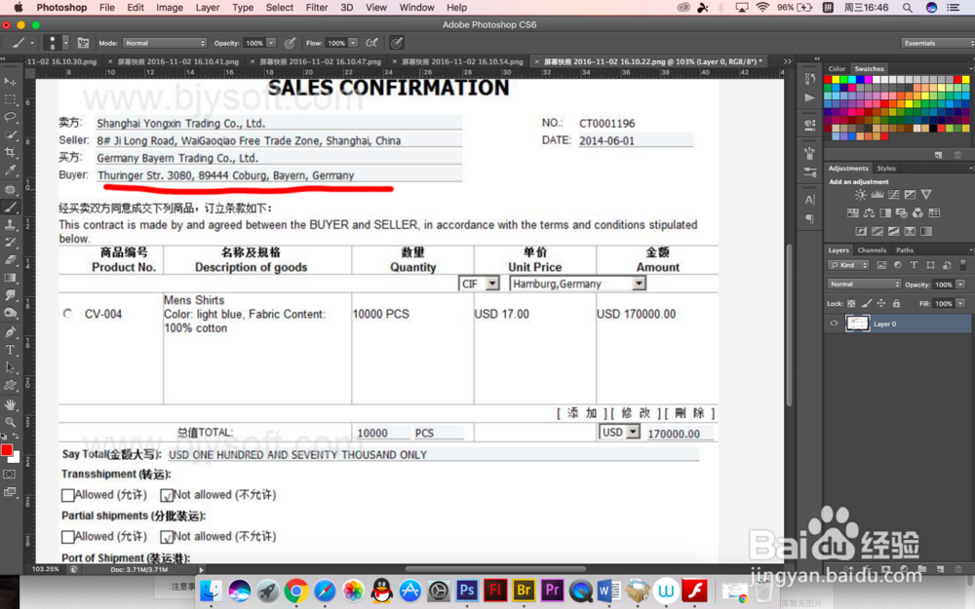
Task: Hide Layer 0 with eye icon
Action: [x=834, y=324]
